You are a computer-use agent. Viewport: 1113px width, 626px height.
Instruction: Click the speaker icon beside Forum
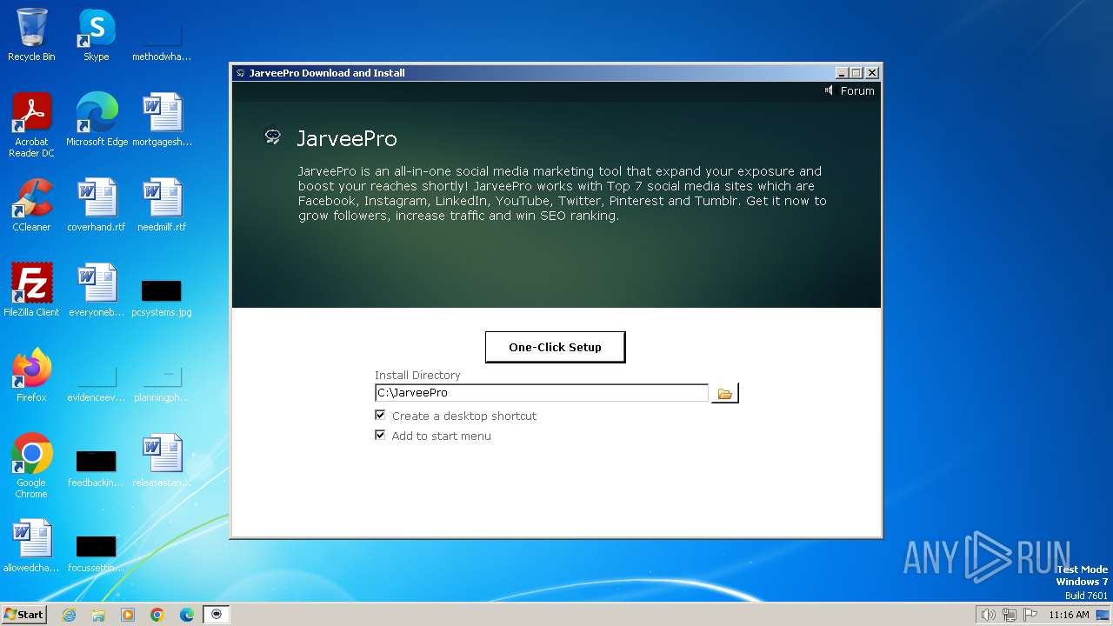tap(829, 90)
